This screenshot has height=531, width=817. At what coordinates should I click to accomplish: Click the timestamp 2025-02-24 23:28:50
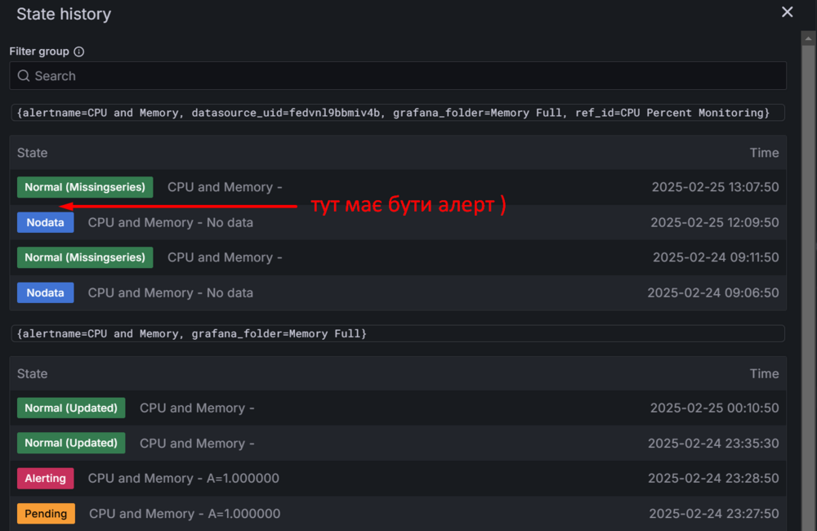tap(714, 478)
